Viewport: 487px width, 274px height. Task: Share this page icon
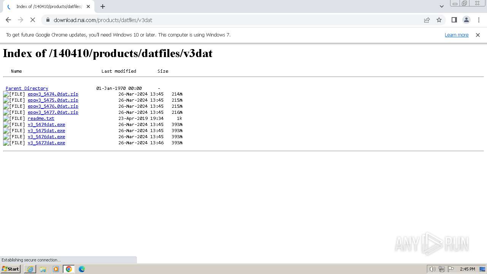tap(427, 20)
